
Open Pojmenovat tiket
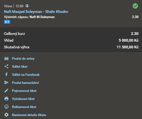[x=24, y=91]
